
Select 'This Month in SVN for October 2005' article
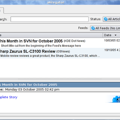click(x=31, y=41)
